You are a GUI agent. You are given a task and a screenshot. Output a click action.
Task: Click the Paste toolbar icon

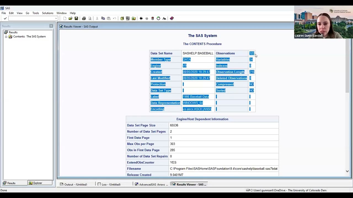point(109,18)
